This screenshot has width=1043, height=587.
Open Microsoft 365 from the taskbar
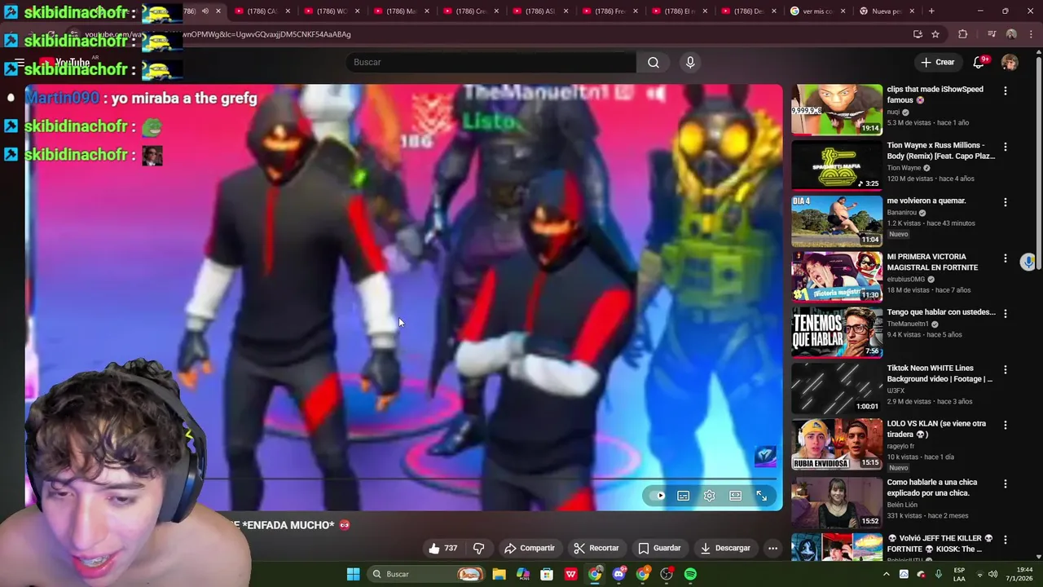pyautogui.click(x=523, y=574)
